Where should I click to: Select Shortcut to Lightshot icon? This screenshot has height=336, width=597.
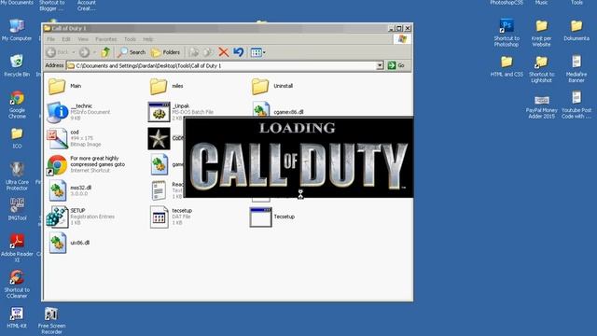click(x=541, y=69)
